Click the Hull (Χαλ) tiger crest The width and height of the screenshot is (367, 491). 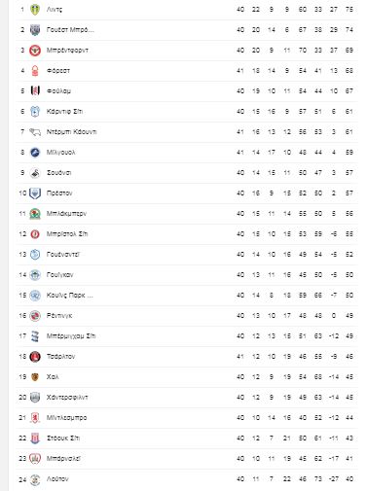pos(35,377)
